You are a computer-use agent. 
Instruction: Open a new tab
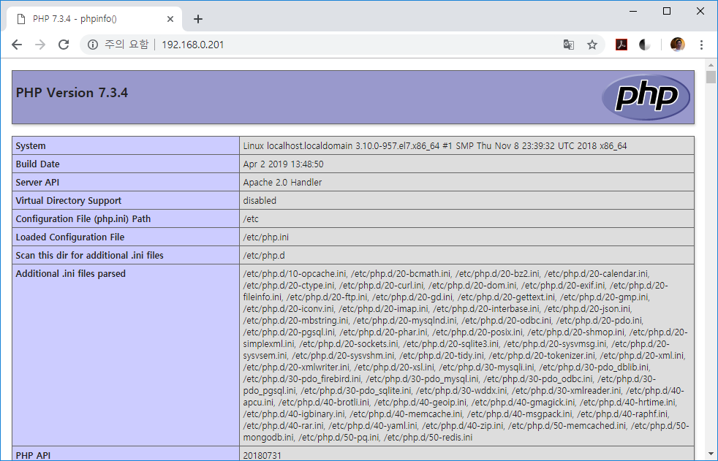point(198,19)
